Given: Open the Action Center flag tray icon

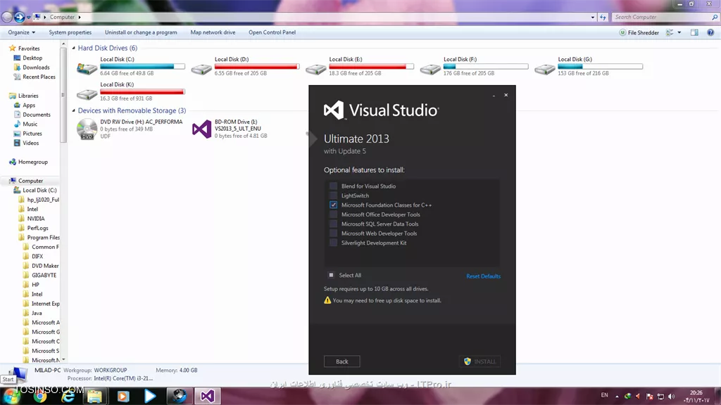Looking at the screenshot, I should tap(649, 396).
